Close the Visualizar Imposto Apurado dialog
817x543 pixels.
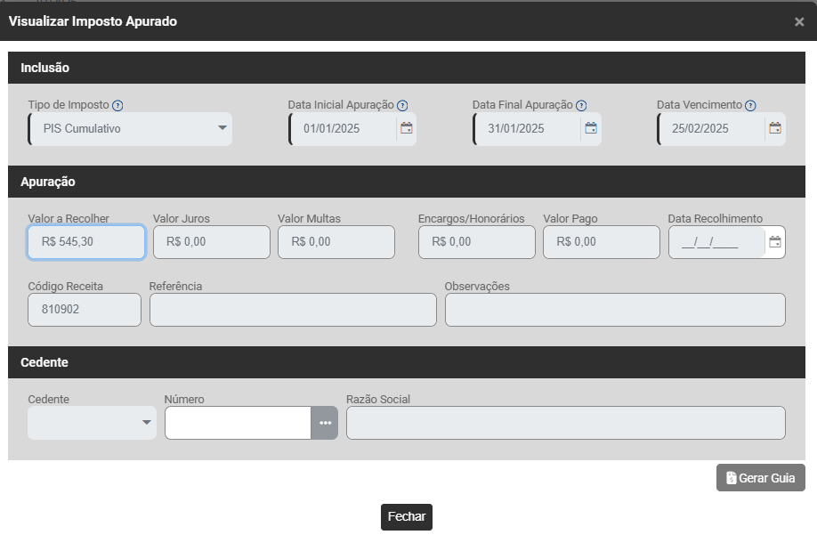pyautogui.click(x=799, y=22)
